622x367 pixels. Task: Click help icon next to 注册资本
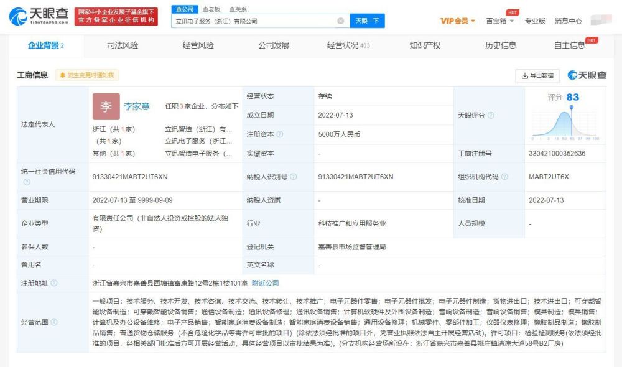click(280, 134)
